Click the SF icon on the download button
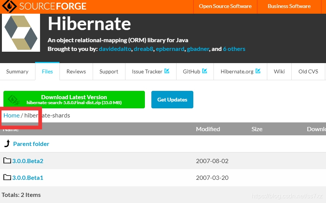 click(14, 100)
